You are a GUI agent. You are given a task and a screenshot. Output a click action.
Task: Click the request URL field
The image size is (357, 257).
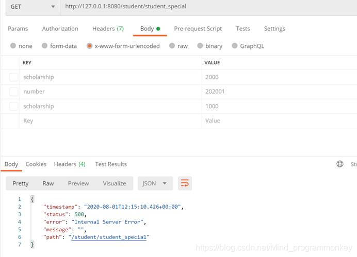coord(208,7)
